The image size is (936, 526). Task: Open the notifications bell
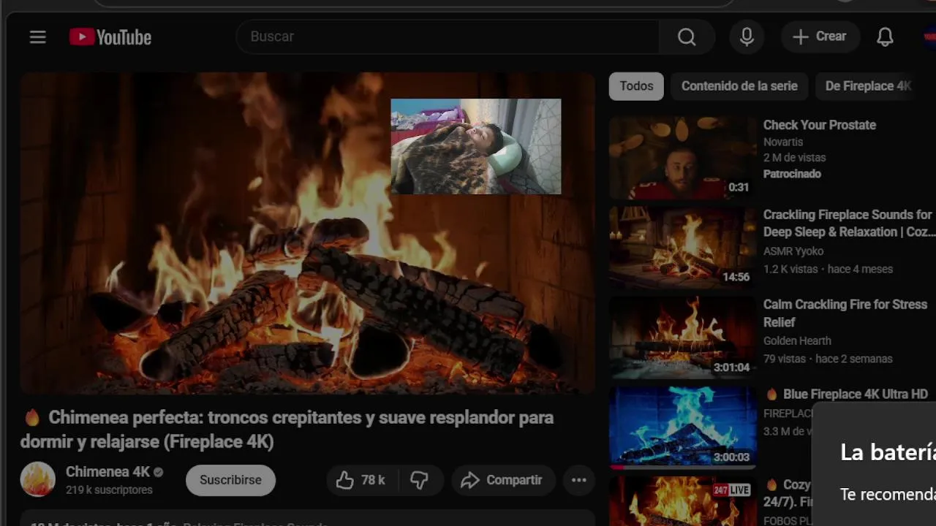(x=885, y=37)
